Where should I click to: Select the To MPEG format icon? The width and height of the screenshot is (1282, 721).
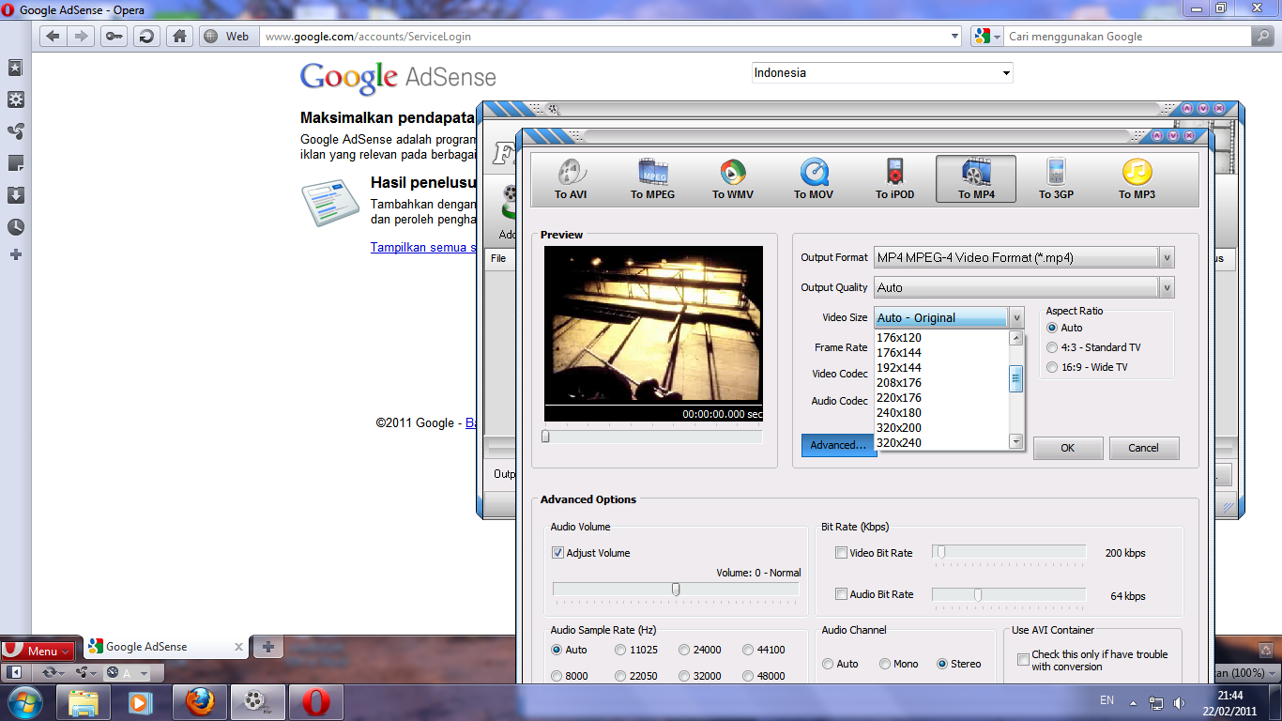[652, 179]
